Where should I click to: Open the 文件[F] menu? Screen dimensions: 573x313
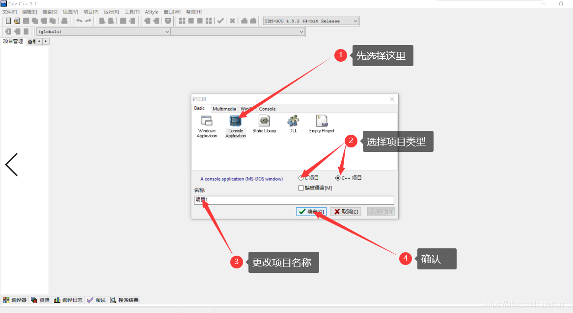(9, 12)
